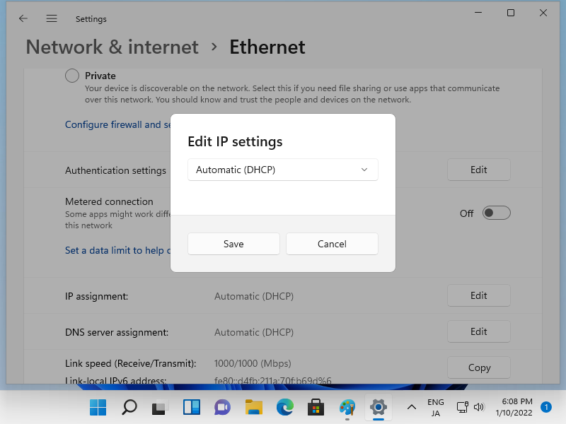This screenshot has width=566, height=424.
Task: Click Network & internet breadcrumb
Action: pos(112,47)
